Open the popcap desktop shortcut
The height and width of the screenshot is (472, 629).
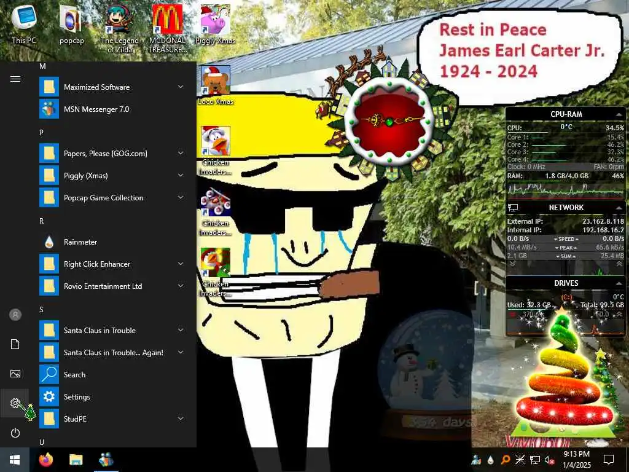71,24
